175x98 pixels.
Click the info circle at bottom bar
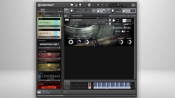click(65, 92)
